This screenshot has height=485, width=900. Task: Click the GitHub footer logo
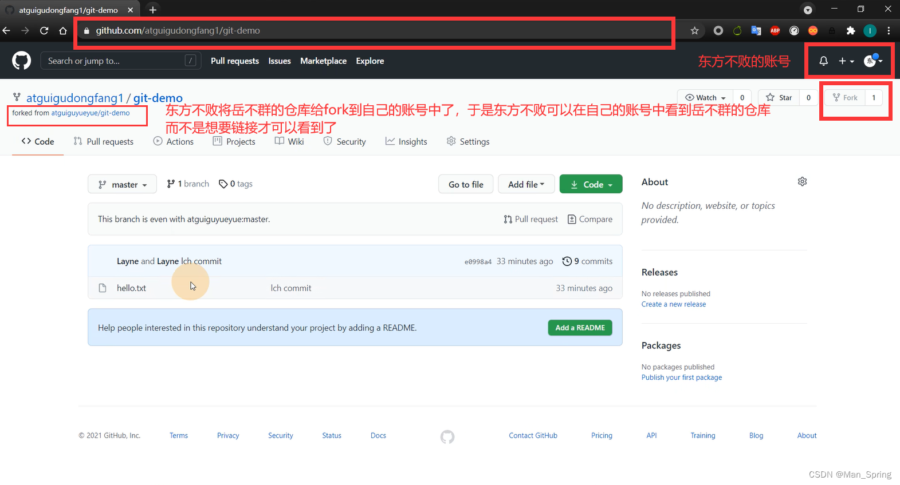pos(447,437)
